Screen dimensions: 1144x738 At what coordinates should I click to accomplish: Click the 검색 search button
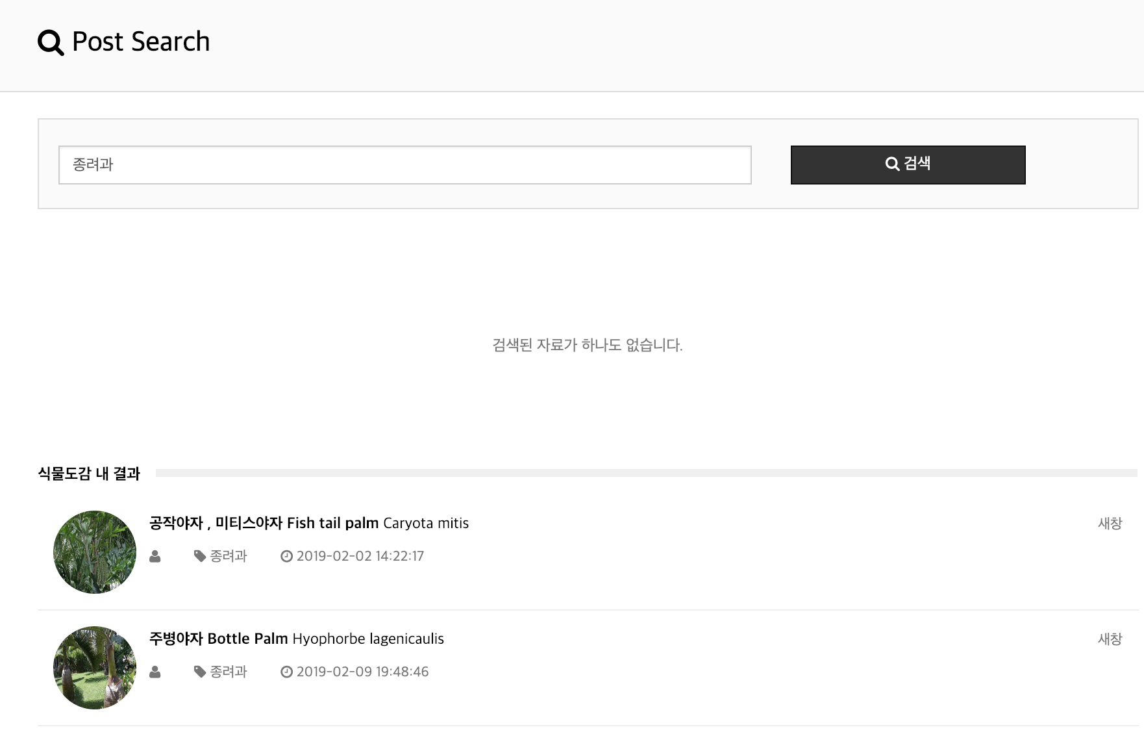pyautogui.click(x=908, y=164)
